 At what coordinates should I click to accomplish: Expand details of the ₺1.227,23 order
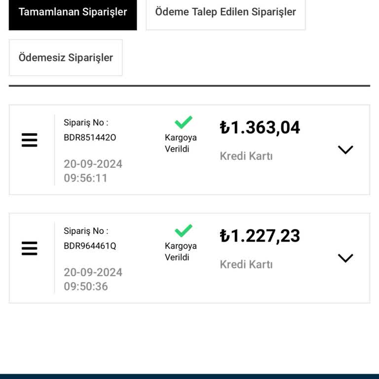[345, 258]
